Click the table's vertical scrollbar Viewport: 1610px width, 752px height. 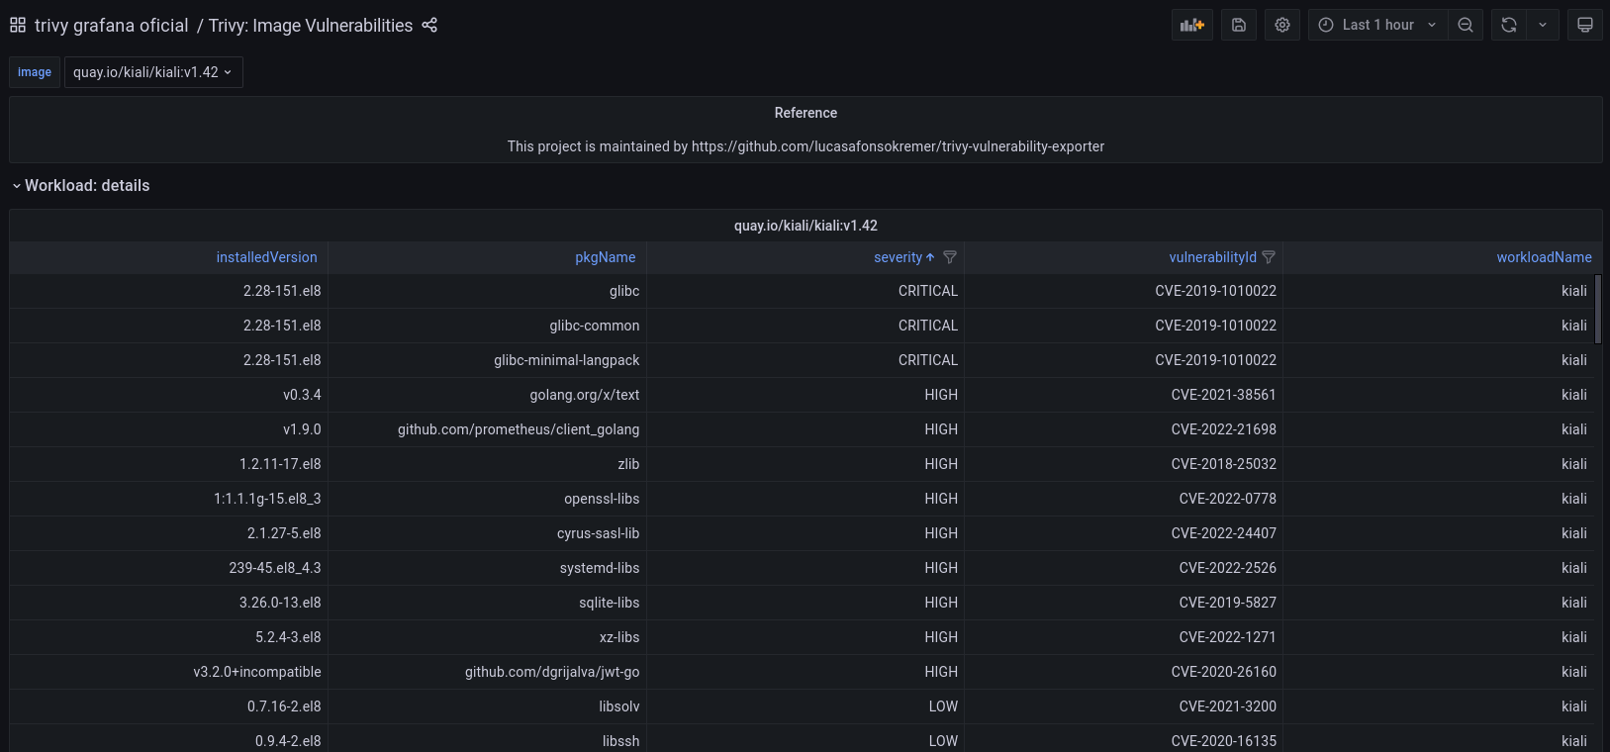[1597, 309]
